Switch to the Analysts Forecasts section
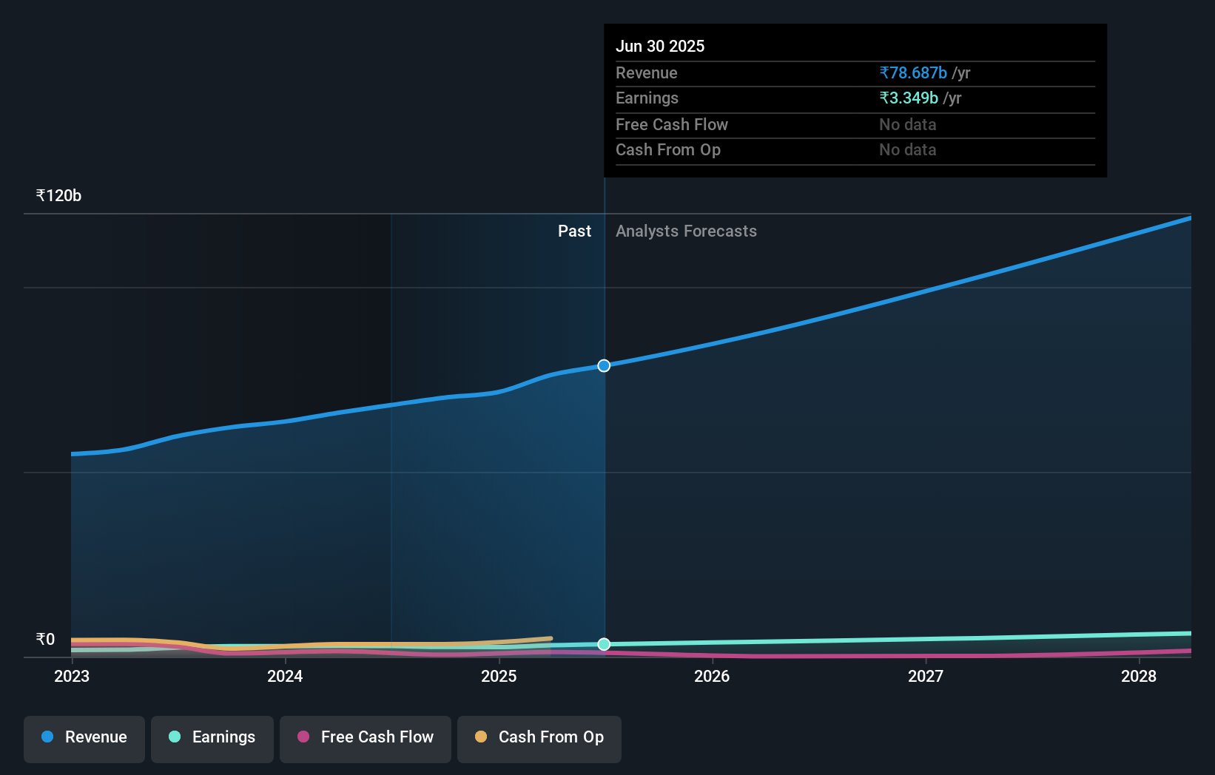 click(687, 231)
